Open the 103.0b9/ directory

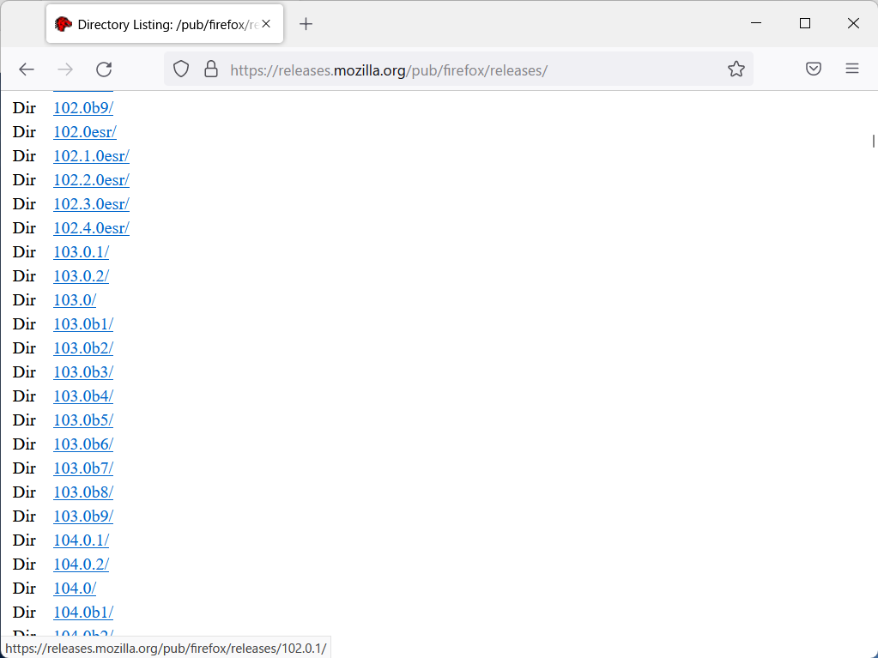click(x=83, y=516)
